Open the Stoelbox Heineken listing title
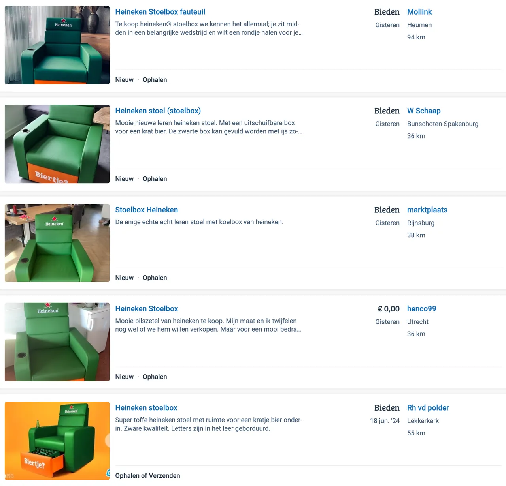506x486 pixels. point(146,210)
